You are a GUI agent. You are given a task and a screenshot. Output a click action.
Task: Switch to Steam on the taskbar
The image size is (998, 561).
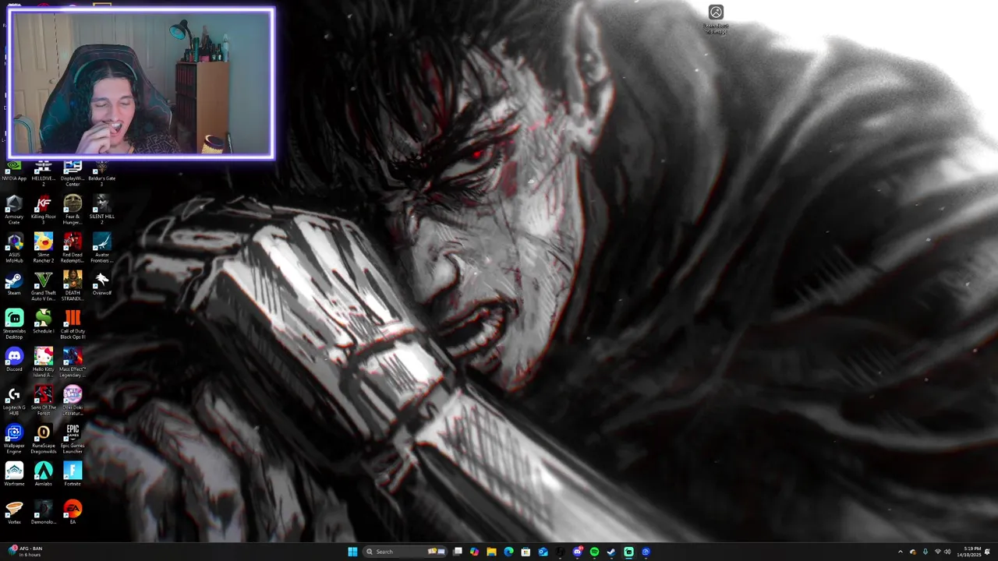pyautogui.click(x=611, y=552)
